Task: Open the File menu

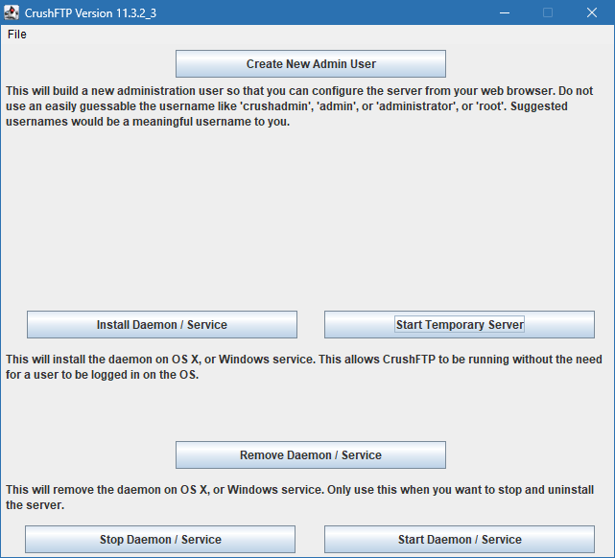Action: (x=17, y=35)
